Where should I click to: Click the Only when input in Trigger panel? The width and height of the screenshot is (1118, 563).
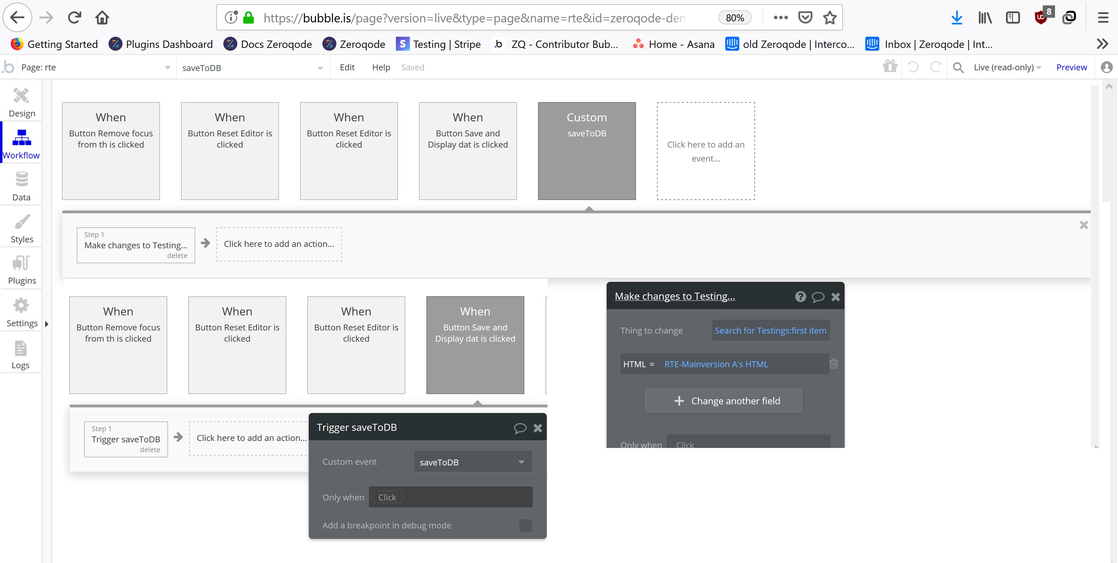pyautogui.click(x=450, y=497)
